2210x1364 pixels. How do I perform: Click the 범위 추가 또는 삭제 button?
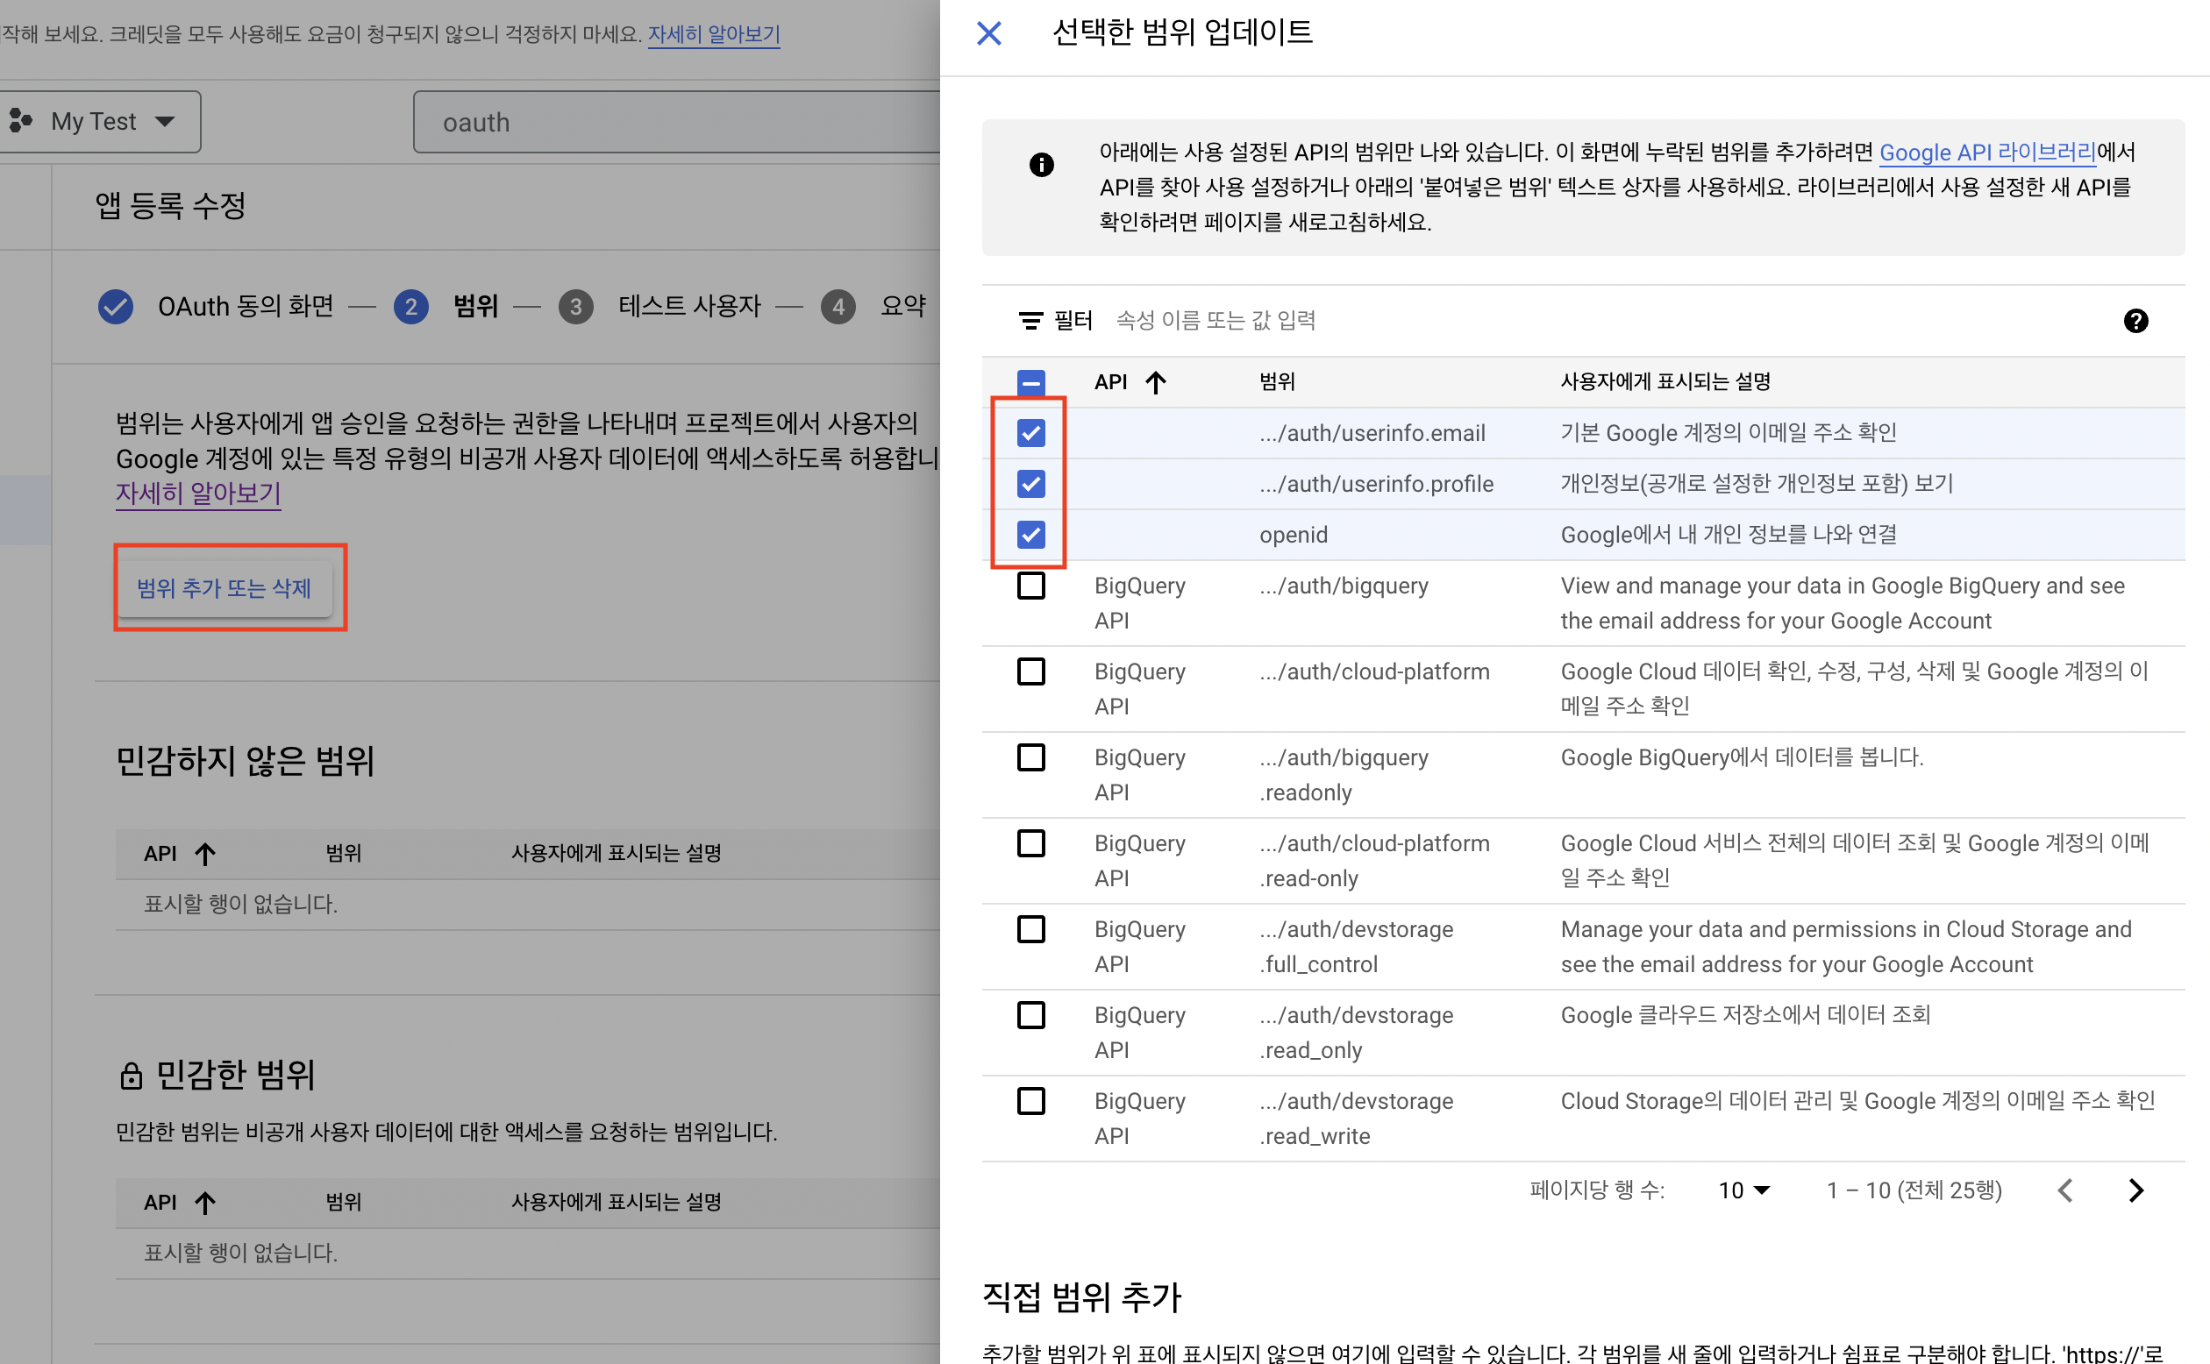(224, 588)
